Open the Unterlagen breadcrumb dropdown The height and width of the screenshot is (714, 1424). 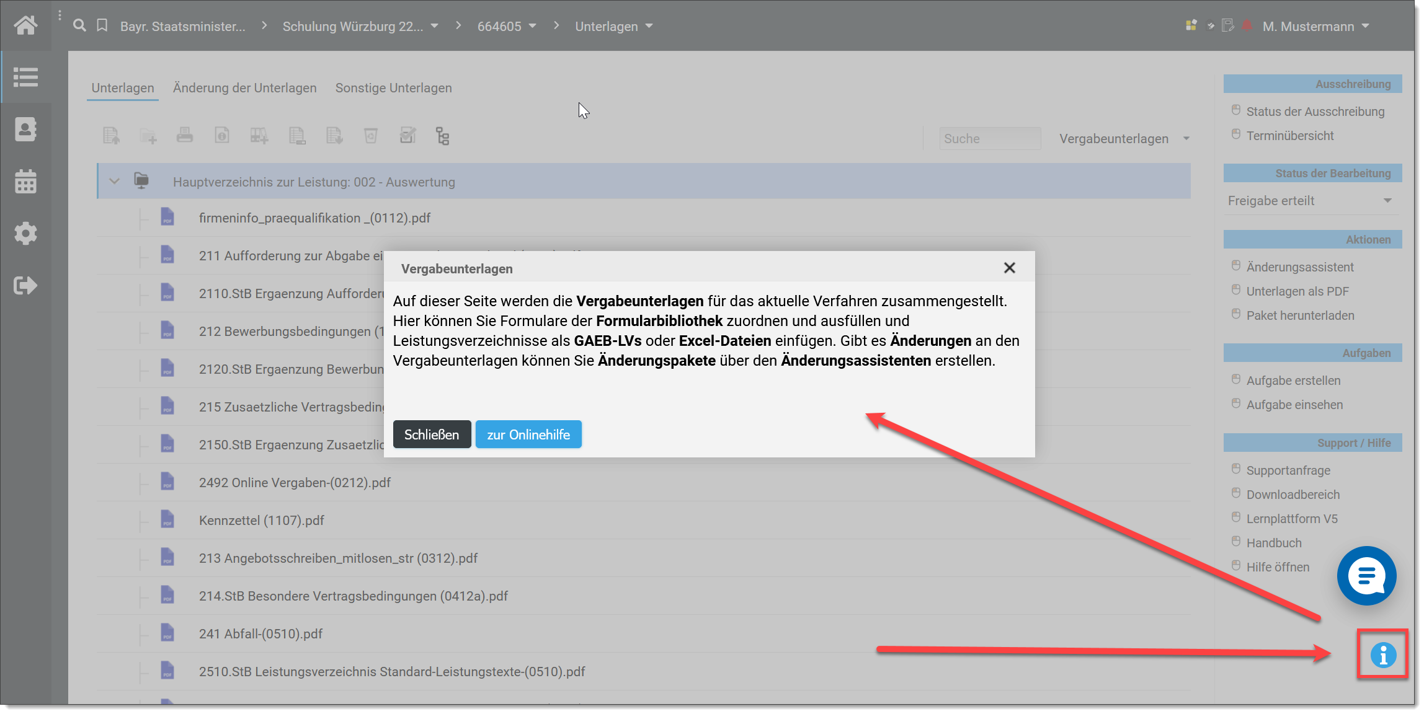(x=649, y=26)
